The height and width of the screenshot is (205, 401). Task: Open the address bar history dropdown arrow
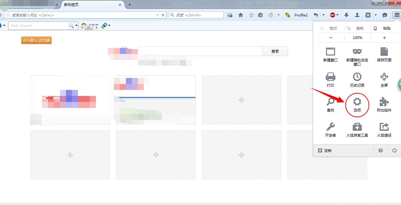coord(158,15)
